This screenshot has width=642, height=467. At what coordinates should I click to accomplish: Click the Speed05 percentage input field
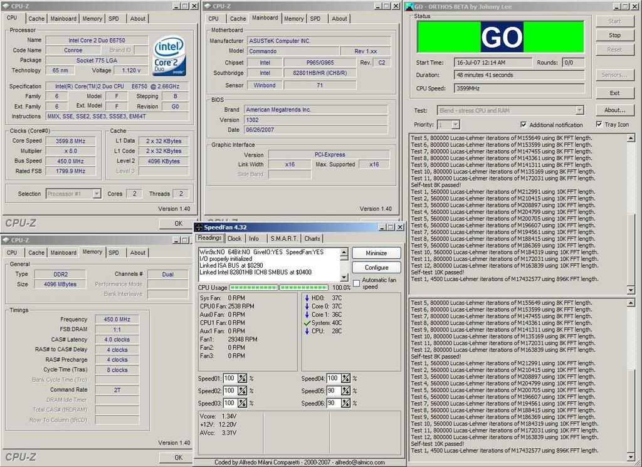tap(334, 391)
